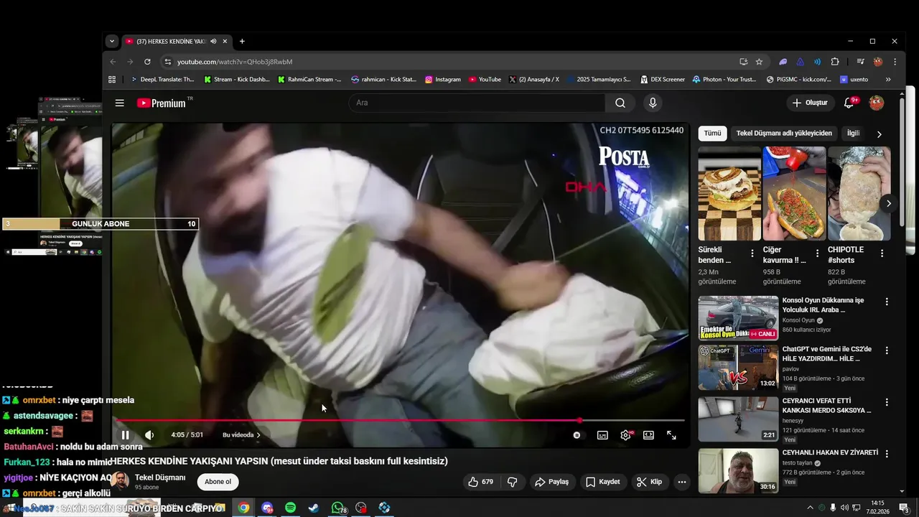919x517 pixels.
Task: Bookmark this page with star icon
Action: click(x=759, y=62)
